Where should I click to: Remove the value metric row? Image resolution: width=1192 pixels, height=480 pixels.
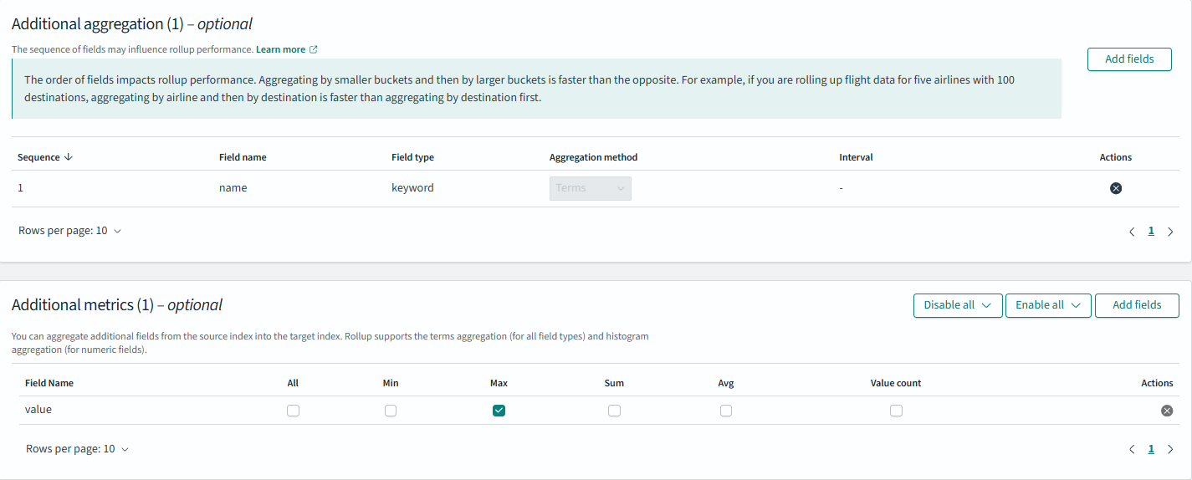pos(1166,411)
